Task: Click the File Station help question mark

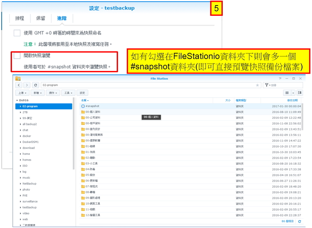Action: tap(280, 79)
